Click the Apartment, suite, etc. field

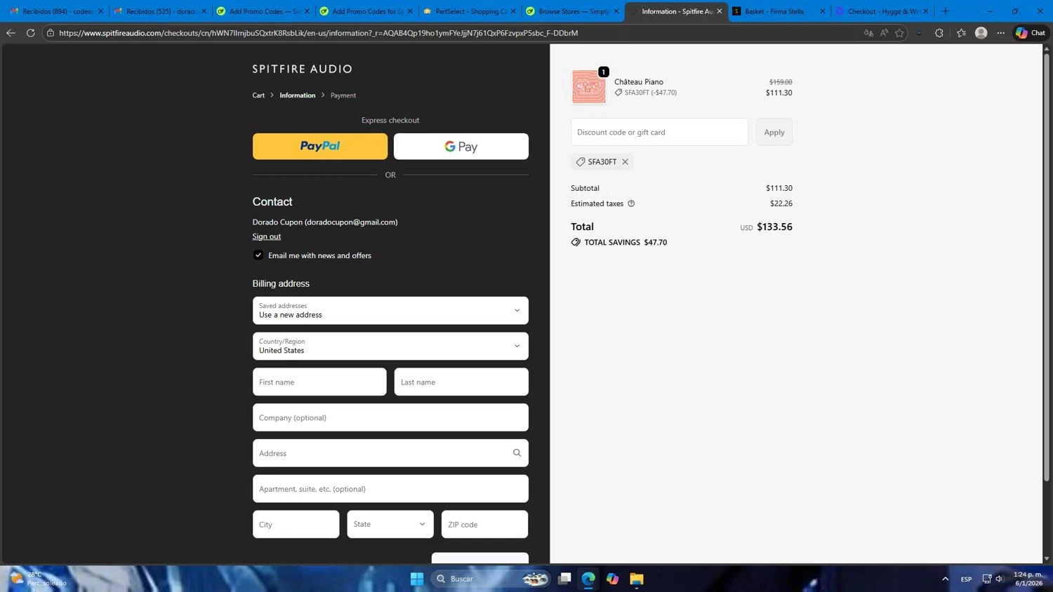tap(390, 489)
